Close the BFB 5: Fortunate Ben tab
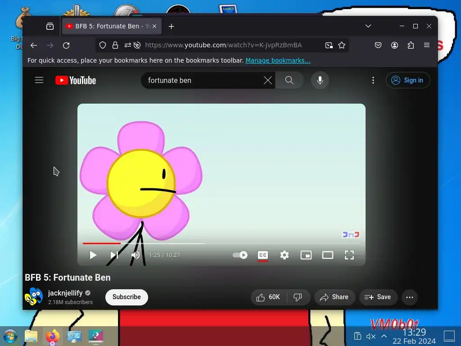This screenshot has height=346, width=461. click(x=154, y=26)
